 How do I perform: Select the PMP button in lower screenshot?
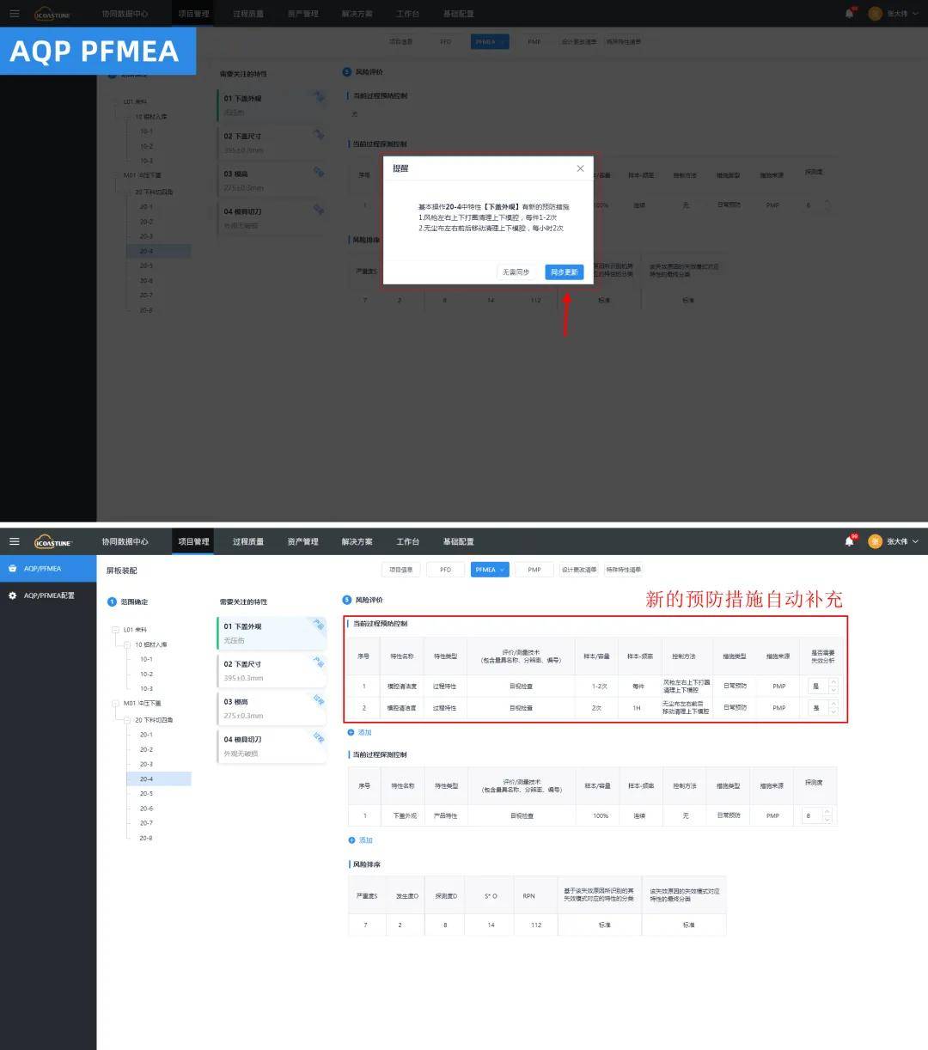click(x=534, y=570)
